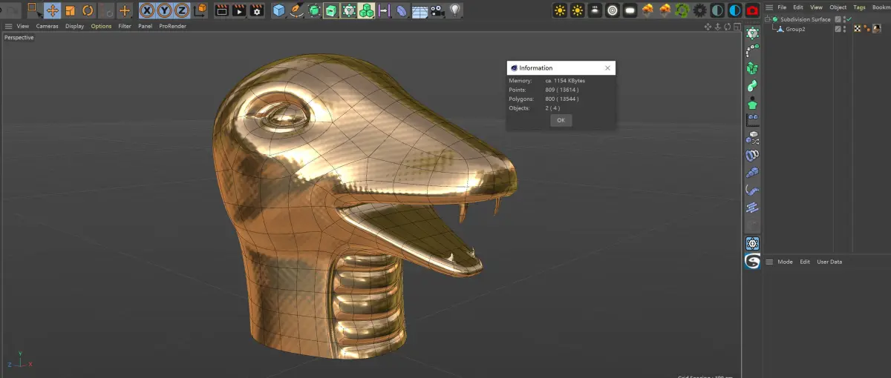
Task: Add a Floor environment object
Action: pyautogui.click(x=420, y=11)
